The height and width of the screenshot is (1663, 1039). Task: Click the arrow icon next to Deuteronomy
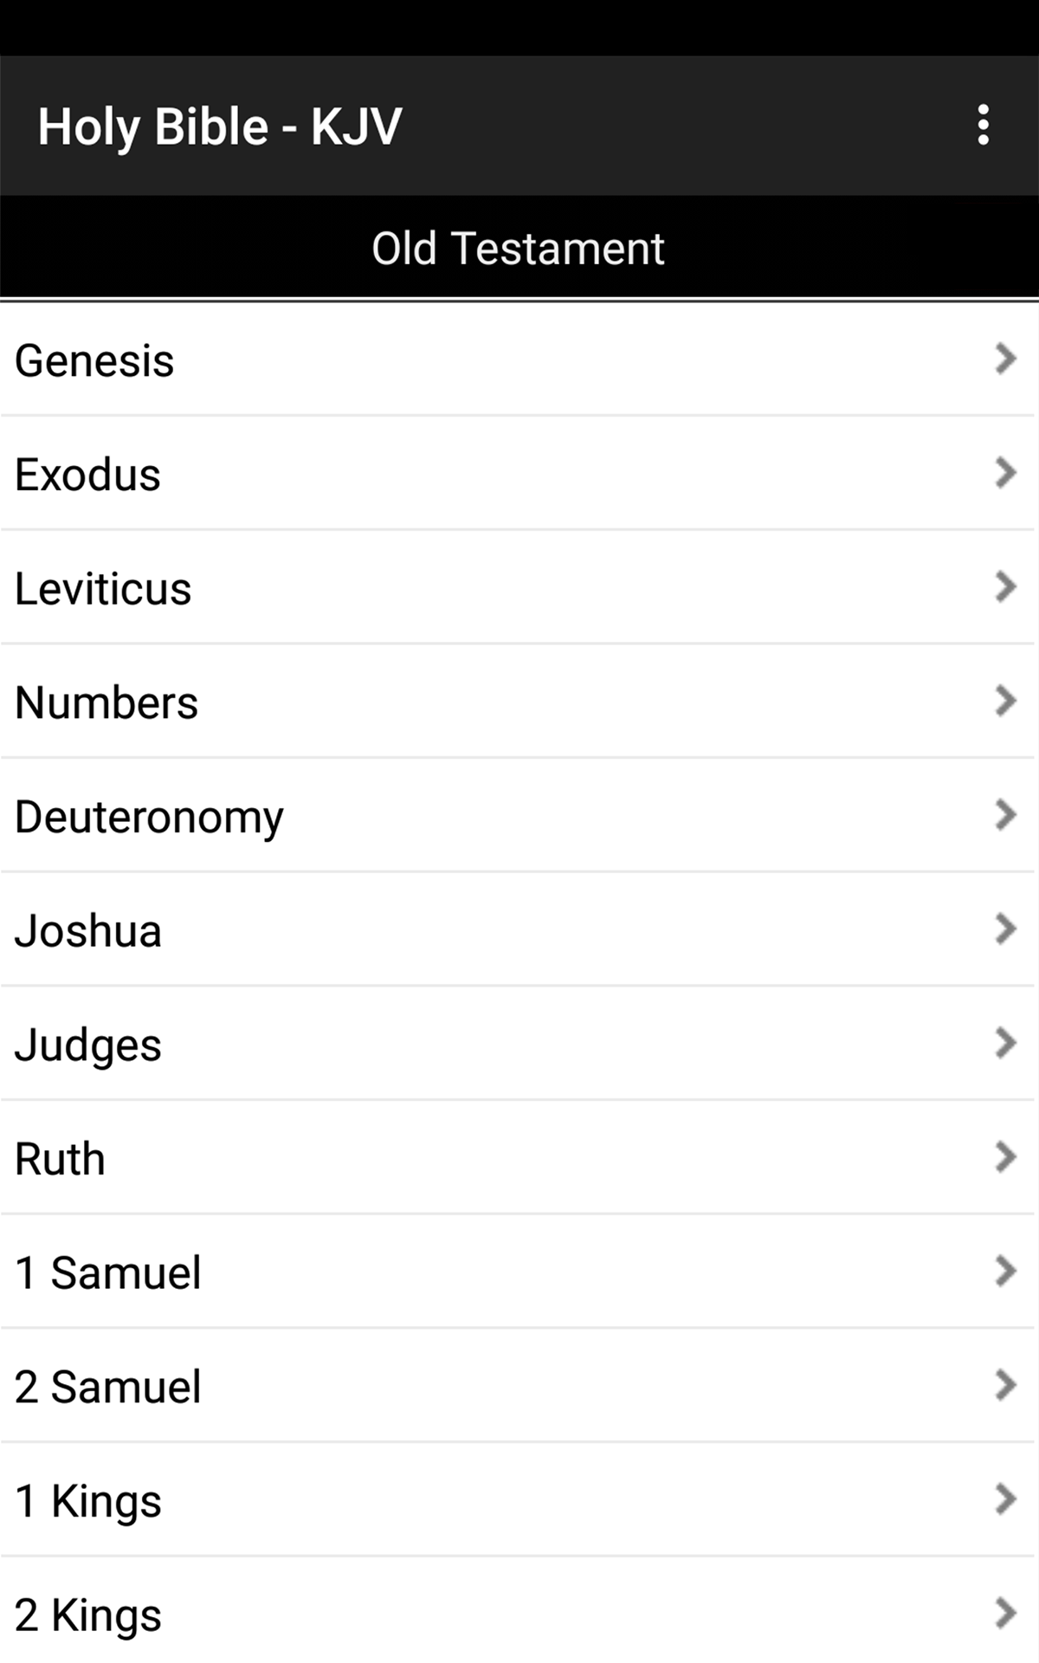pos(1005,815)
